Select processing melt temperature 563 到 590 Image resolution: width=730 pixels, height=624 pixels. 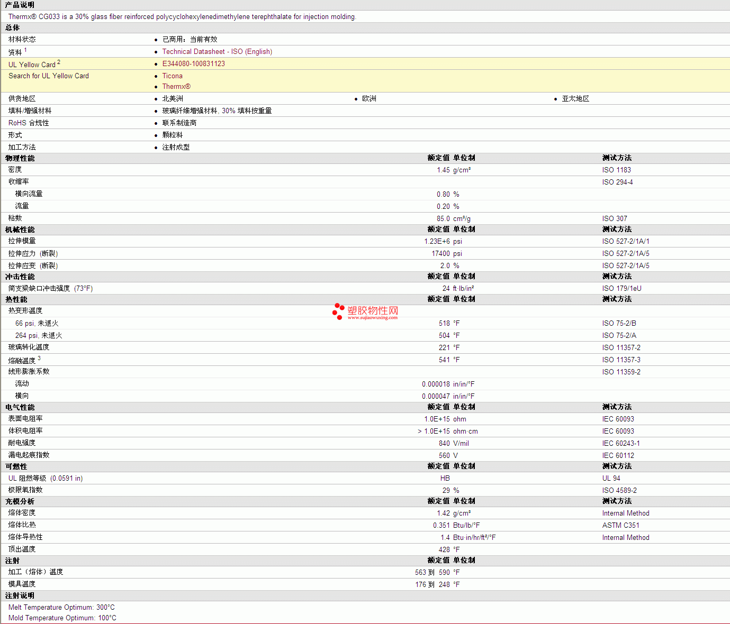click(432, 573)
